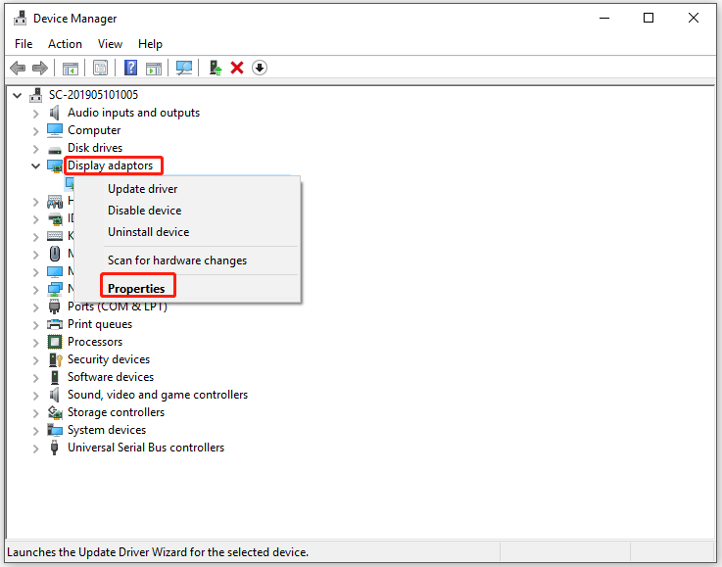Click the blue Help question mark icon
This screenshot has width=722, height=567.
pos(130,69)
